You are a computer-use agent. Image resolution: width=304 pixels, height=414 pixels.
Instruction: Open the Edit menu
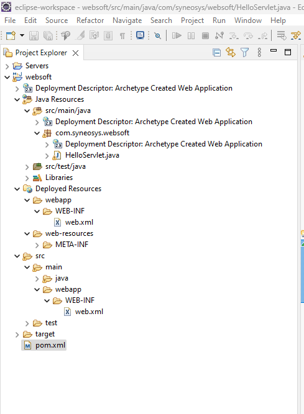(x=30, y=20)
